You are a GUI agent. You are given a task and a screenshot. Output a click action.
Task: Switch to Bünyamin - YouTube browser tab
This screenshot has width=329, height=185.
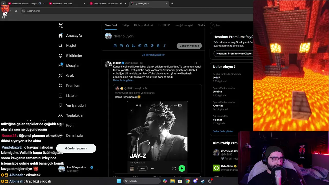[x=67, y=4]
